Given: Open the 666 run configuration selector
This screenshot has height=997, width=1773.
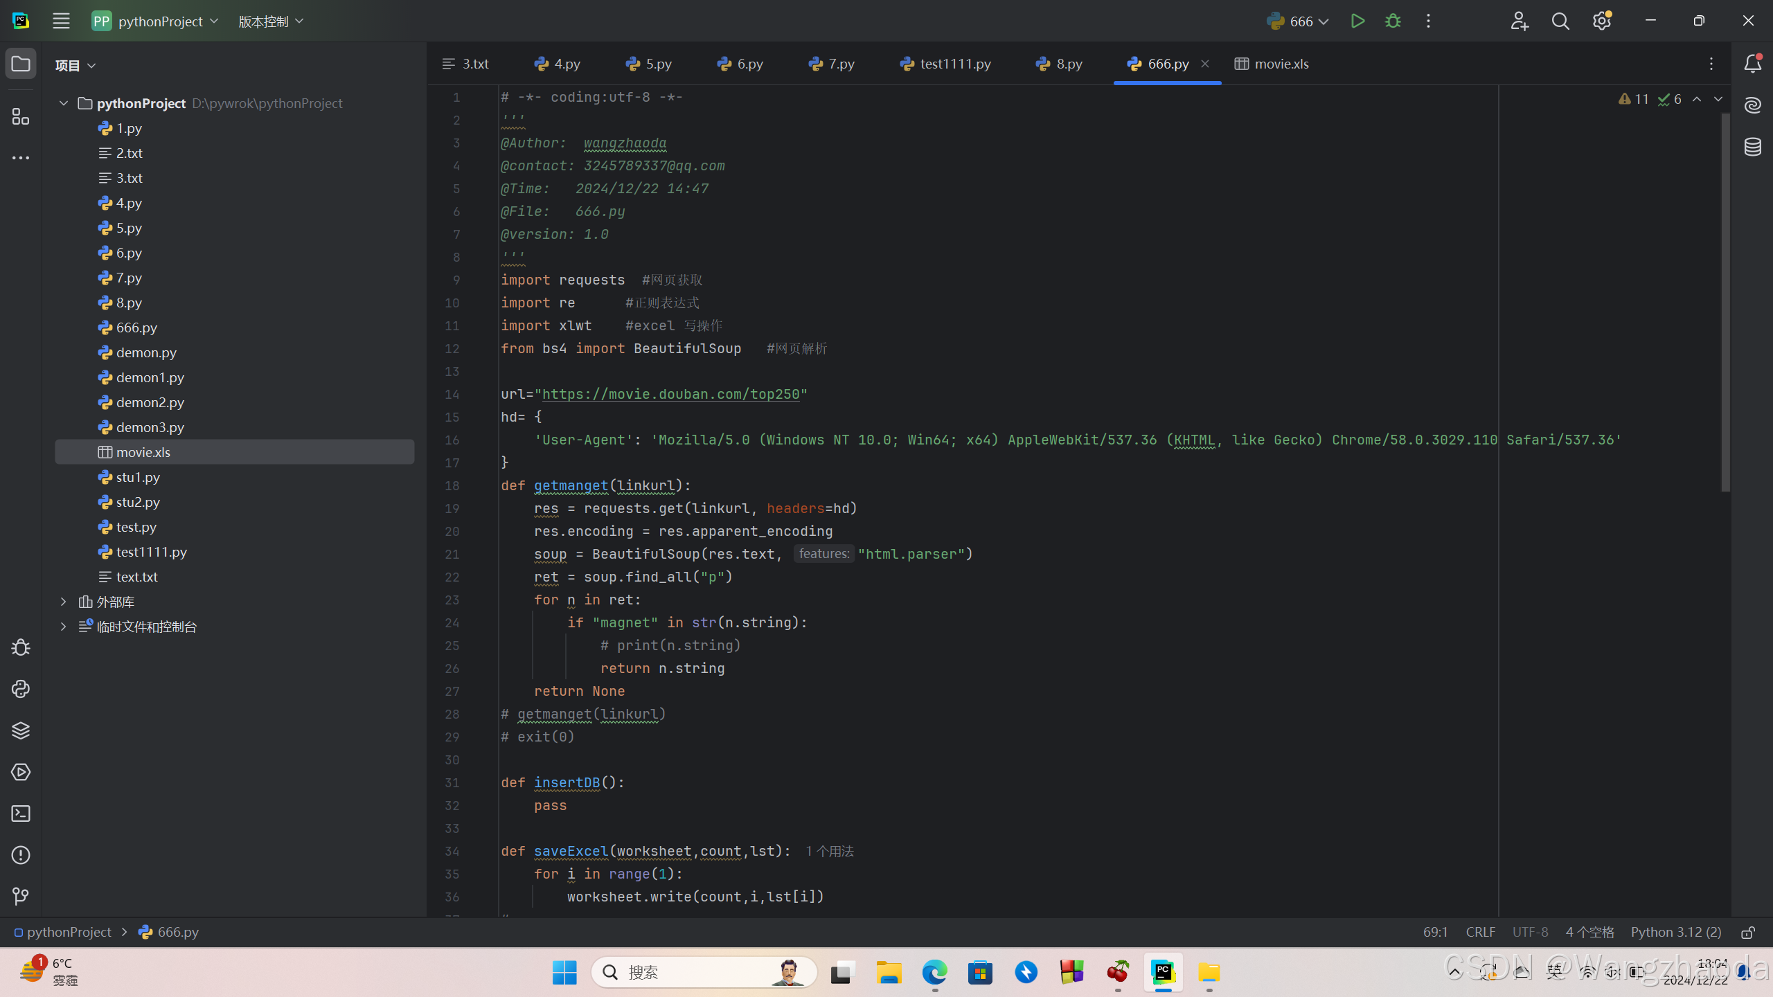Looking at the screenshot, I should point(1297,21).
